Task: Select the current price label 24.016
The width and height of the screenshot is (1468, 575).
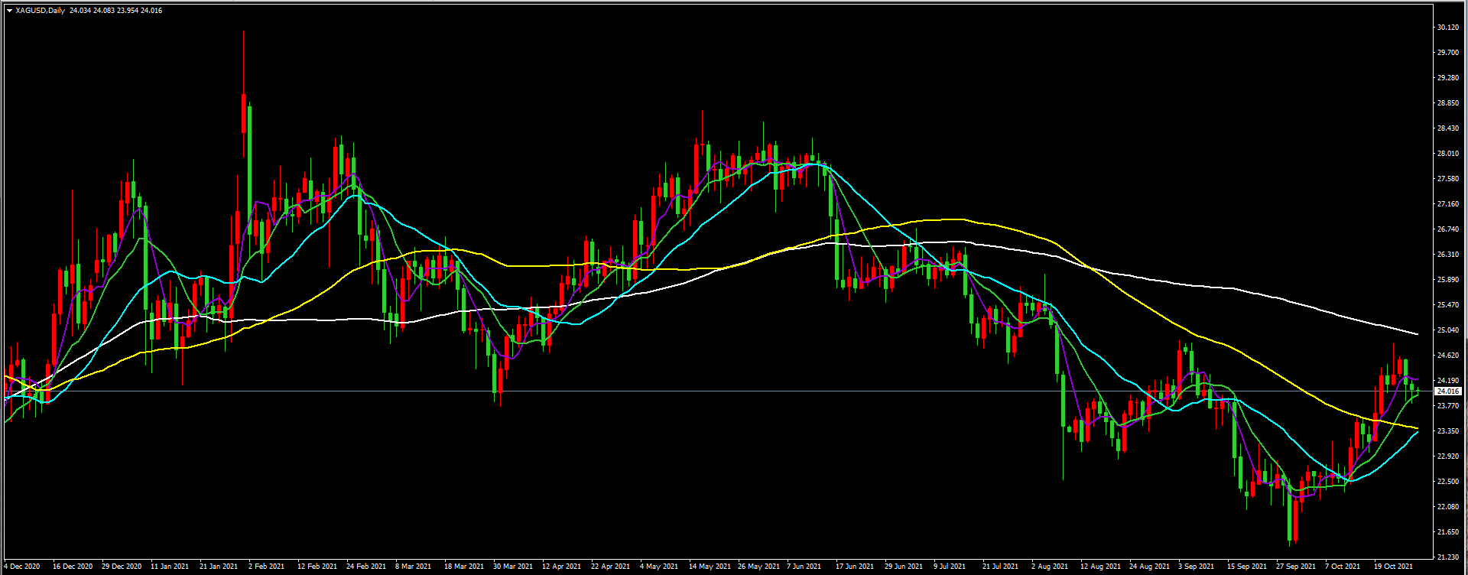Action: (1448, 391)
